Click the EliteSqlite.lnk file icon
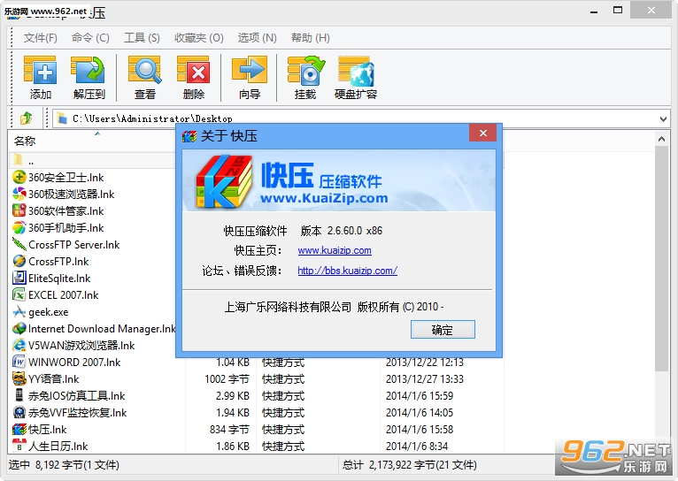The height and width of the screenshot is (481, 678). [x=19, y=278]
